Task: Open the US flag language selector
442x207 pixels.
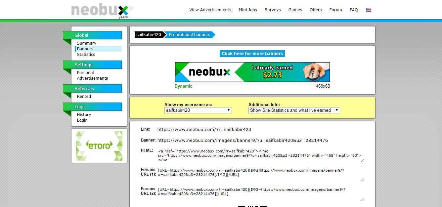Action: point(369,10)
